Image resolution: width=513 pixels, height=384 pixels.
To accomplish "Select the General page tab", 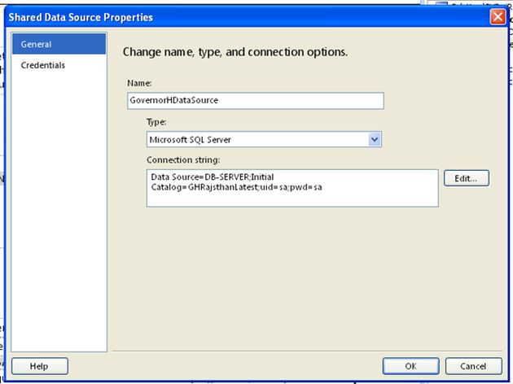I will (x=59, y=45).
